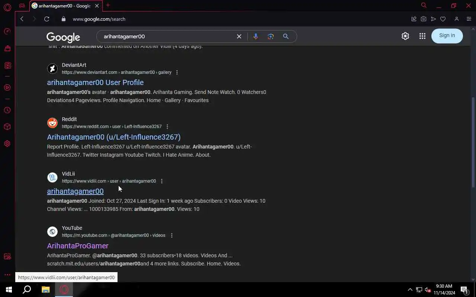The image size is (476, 297).
Task: Open Extensions cube icon in sidebar
Action: point(7,127)
